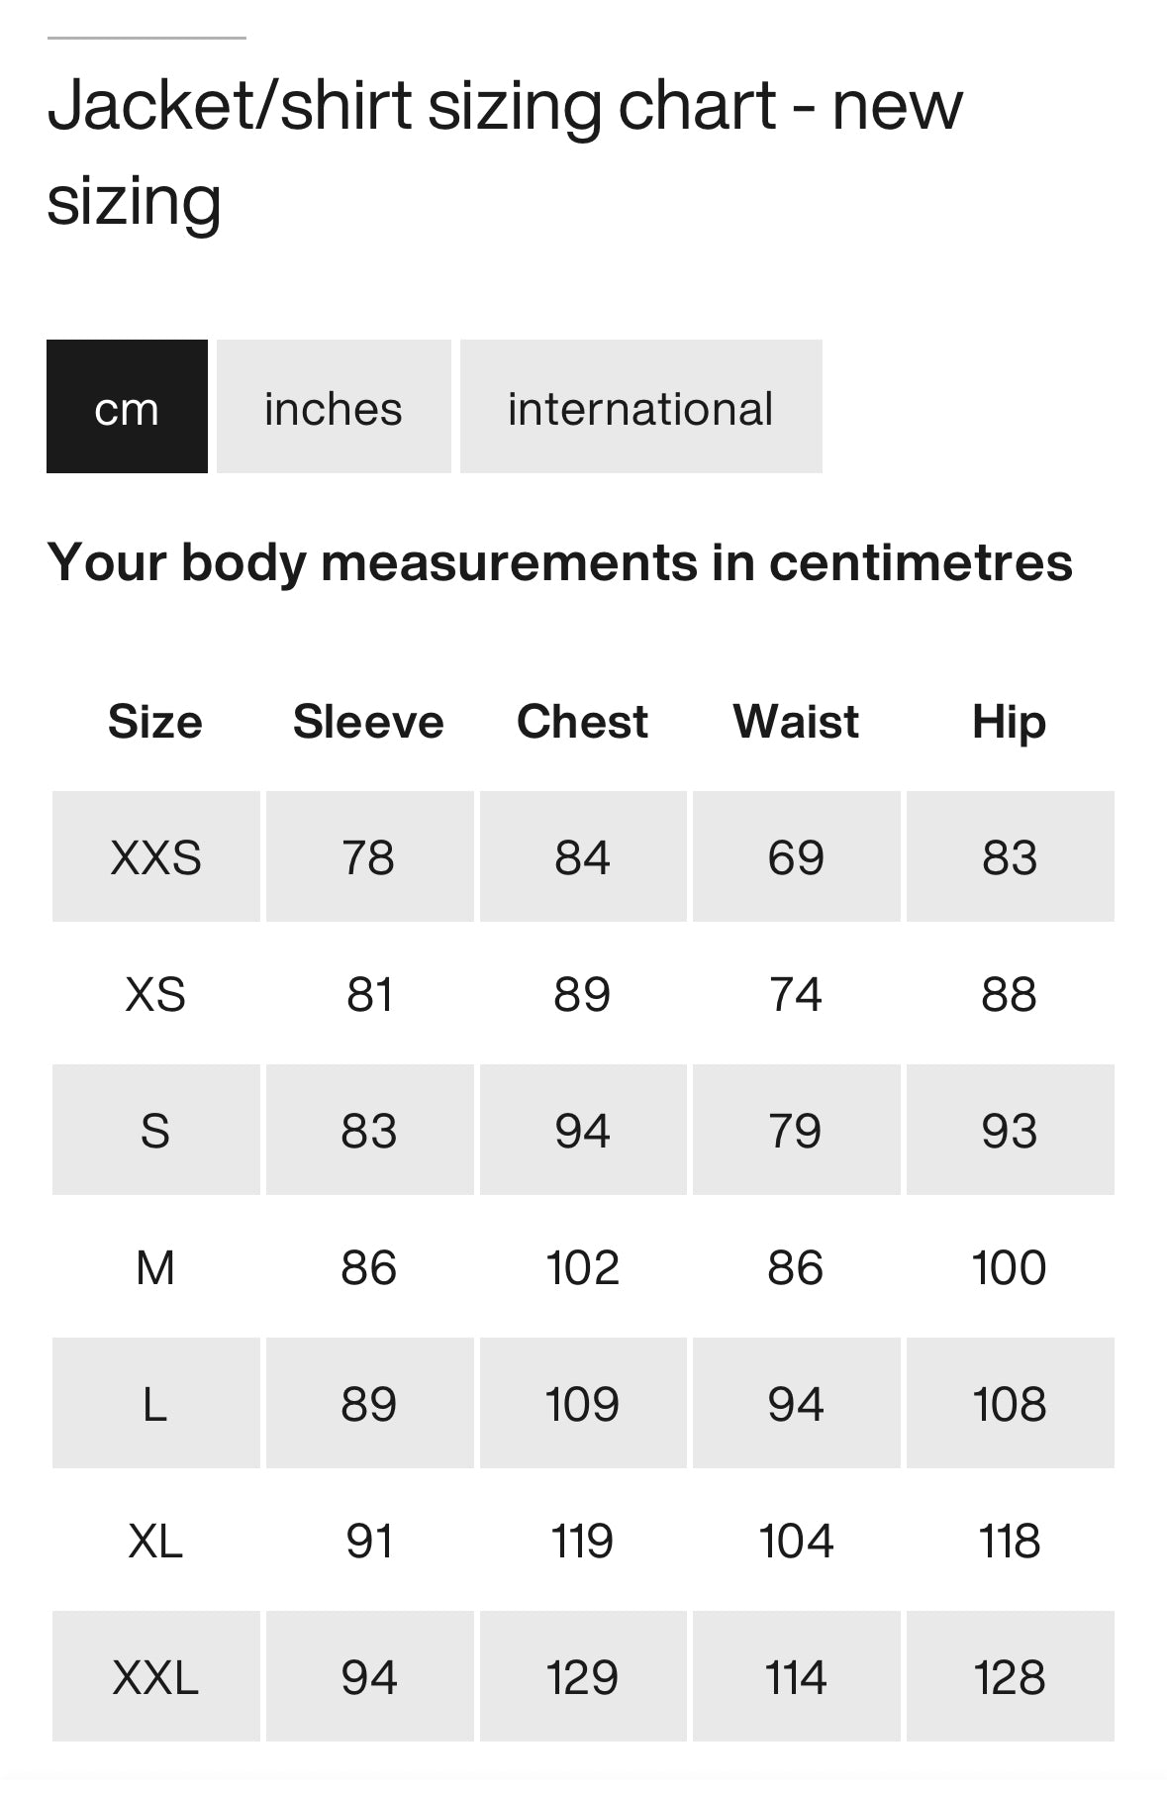Click the Chest column header
1167x1798 pixels.
tap(582, 722)
